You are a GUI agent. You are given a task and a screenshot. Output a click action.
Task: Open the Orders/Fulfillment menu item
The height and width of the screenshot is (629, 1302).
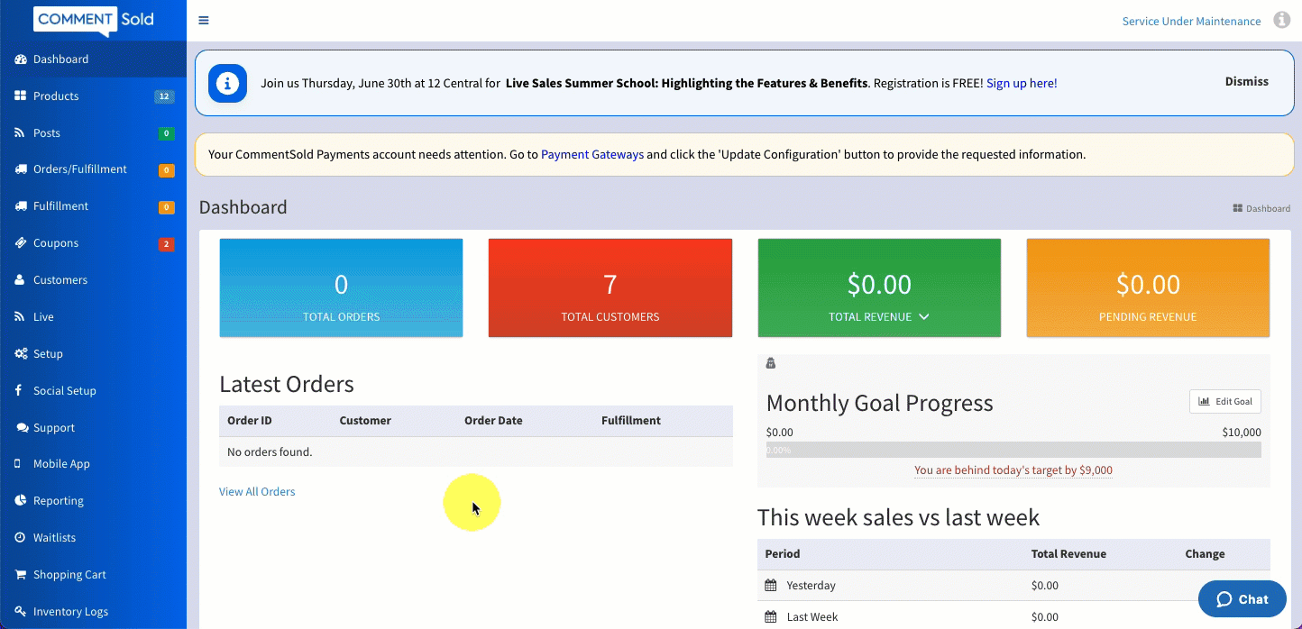(79, 169)
